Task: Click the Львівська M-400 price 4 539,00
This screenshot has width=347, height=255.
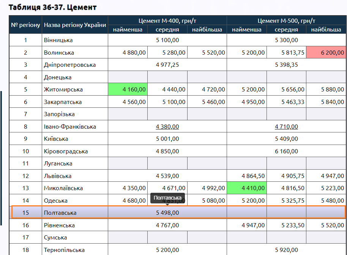Action: 167,176
